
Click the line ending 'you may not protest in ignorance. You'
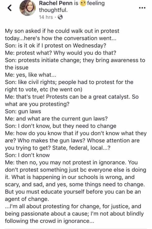click(71, 163)
